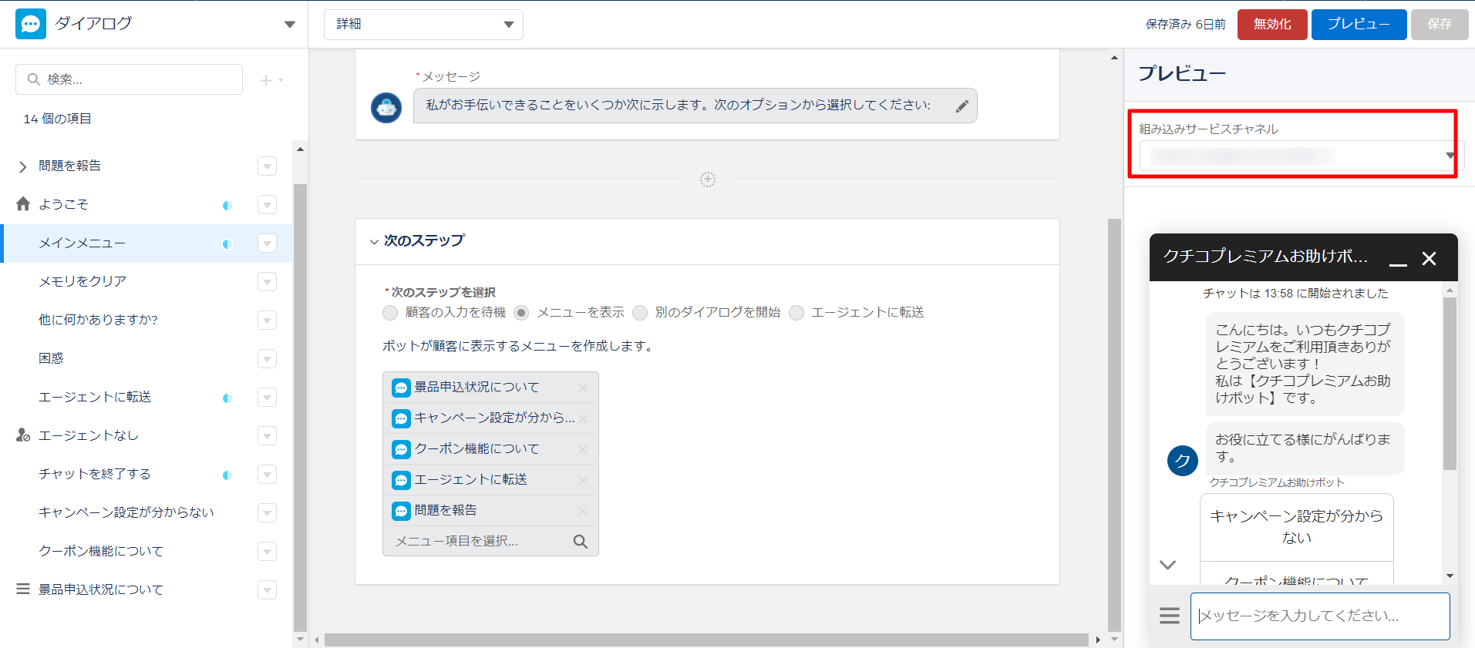
Task: Open the 詳細 view dropdown
Action: click(x=423, y=25)
